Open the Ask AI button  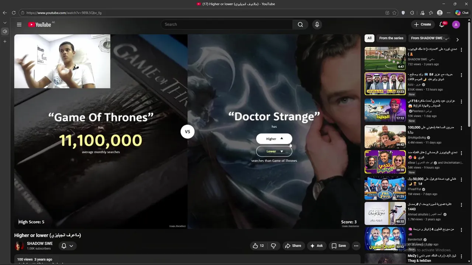pyautogui.click(x=316, y=246)
